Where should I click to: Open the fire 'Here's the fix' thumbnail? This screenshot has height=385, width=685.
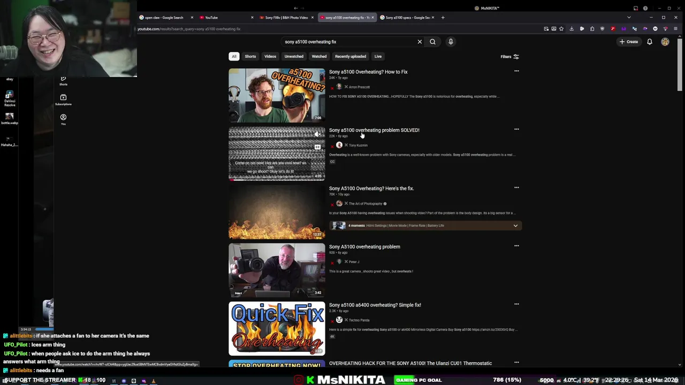point(277,212)
